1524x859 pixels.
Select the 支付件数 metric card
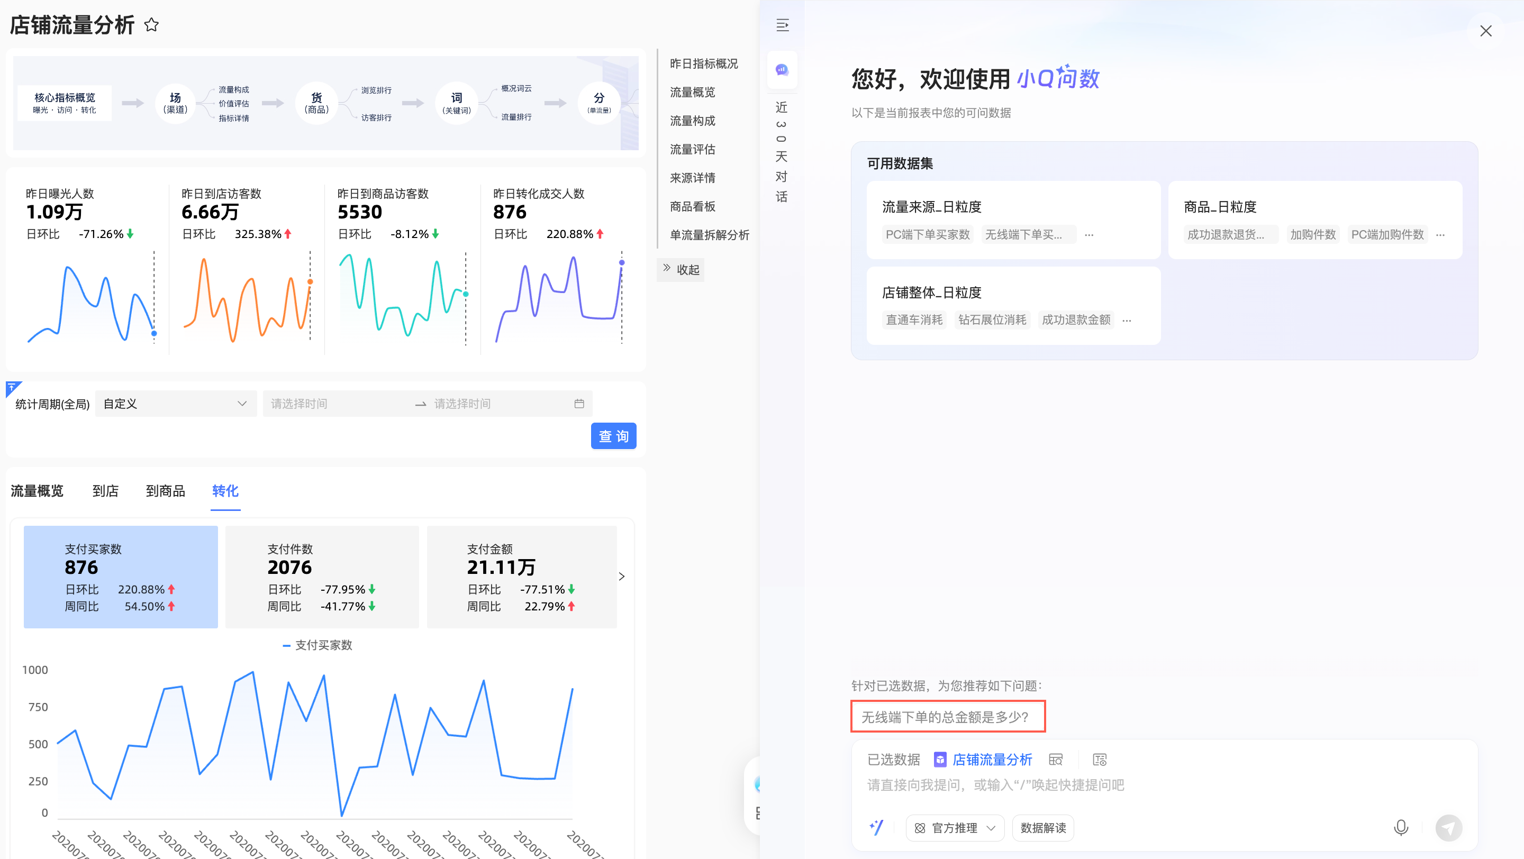322,577
